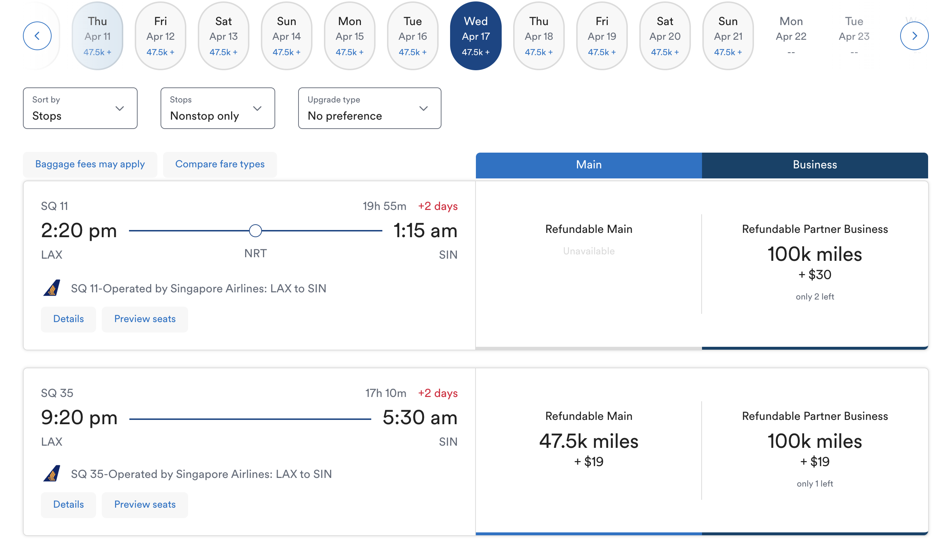Select Sun Apr 14 date bubble
This screenshot has height=546, width=936.
coord(286,36)
